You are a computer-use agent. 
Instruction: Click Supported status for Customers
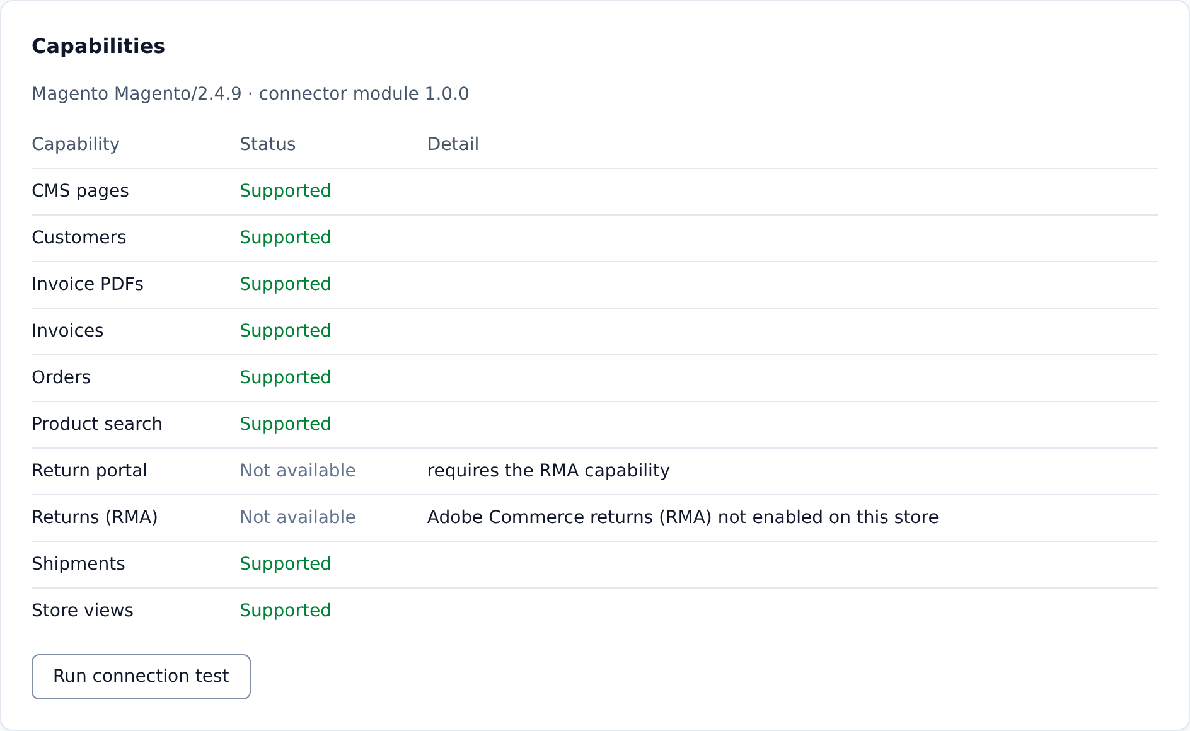click(x=286, y=238)
